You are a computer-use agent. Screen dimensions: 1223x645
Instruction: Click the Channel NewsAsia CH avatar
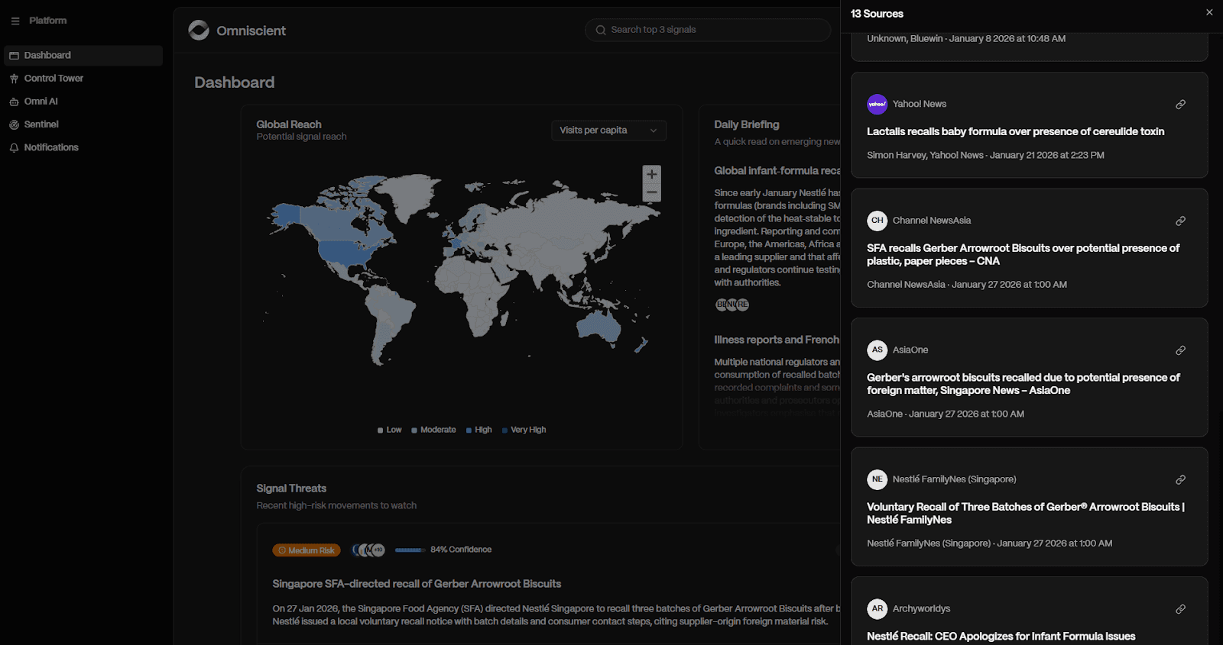pos(877,221)
